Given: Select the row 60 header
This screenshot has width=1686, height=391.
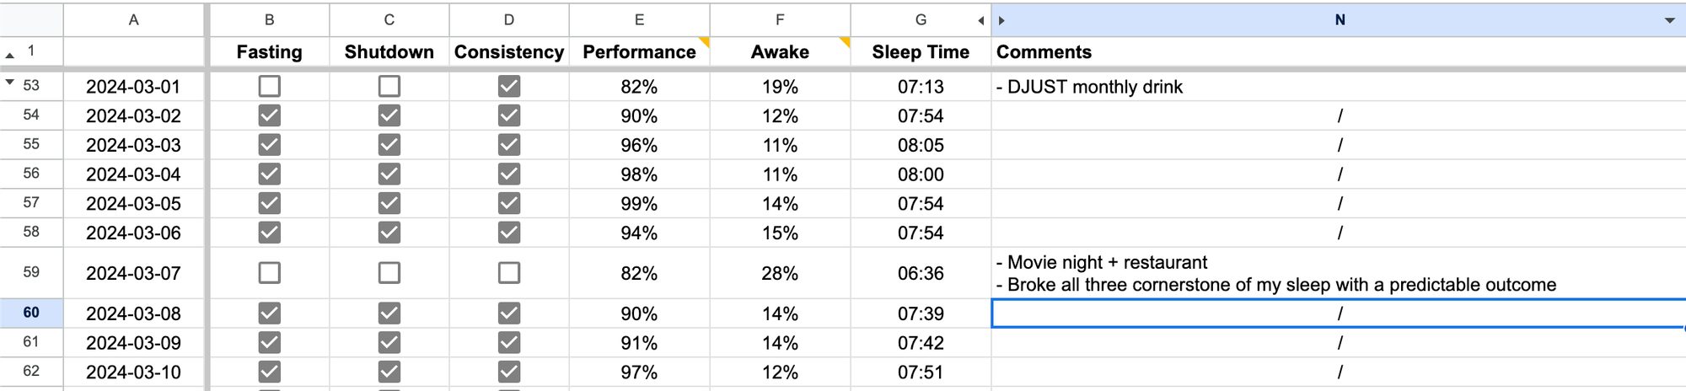Looking at the screenshot, I should click(x=31, y=313).
